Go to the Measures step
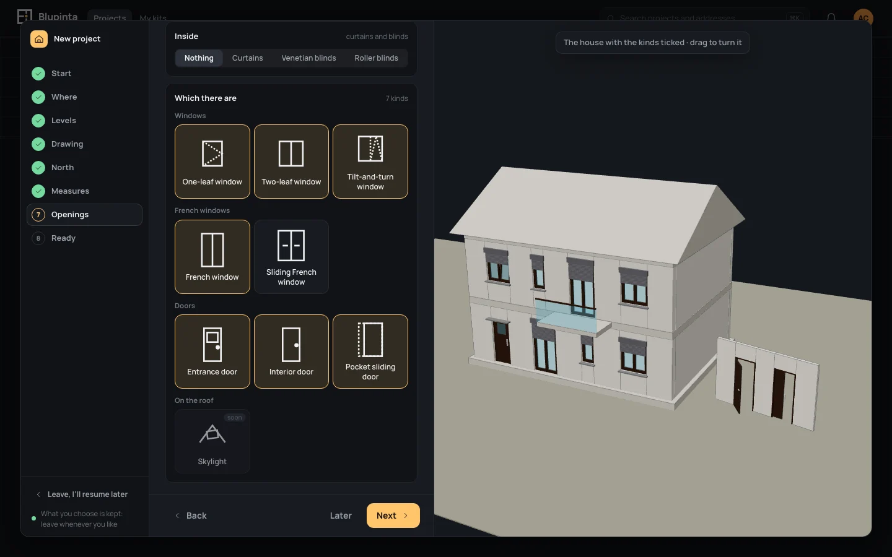 tap(84, 191)
